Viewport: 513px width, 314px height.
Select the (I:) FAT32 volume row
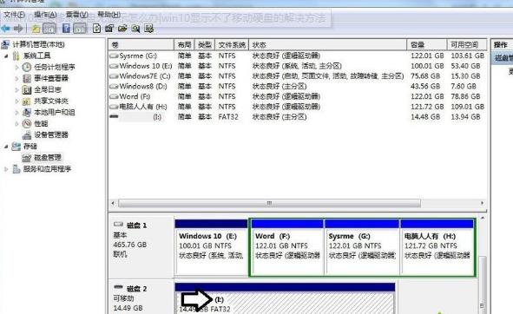(x=297, y=117)
